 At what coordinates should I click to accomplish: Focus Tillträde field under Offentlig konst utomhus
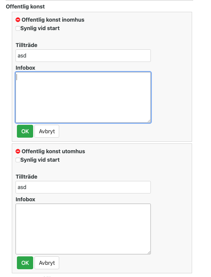coord(83,187)
